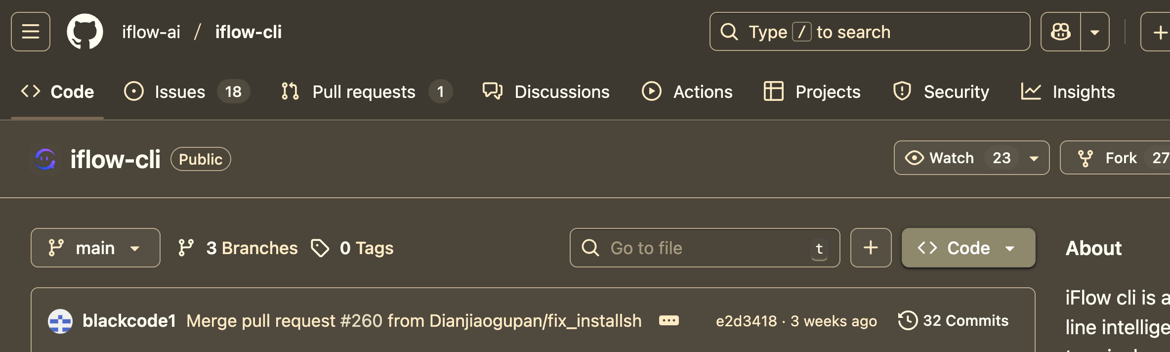Click the Watch button
This screenshot has height=352, width=1170.
[x=941, y=158]
